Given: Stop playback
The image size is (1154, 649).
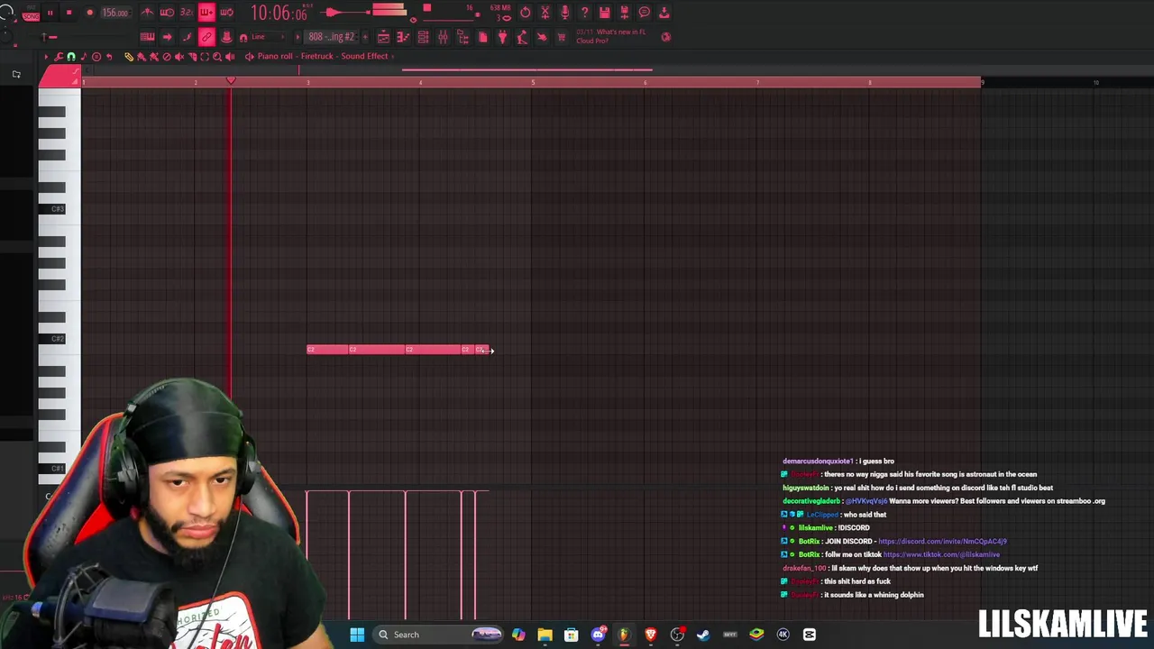Looking at the screenshot, I should (x=69, y=13).
